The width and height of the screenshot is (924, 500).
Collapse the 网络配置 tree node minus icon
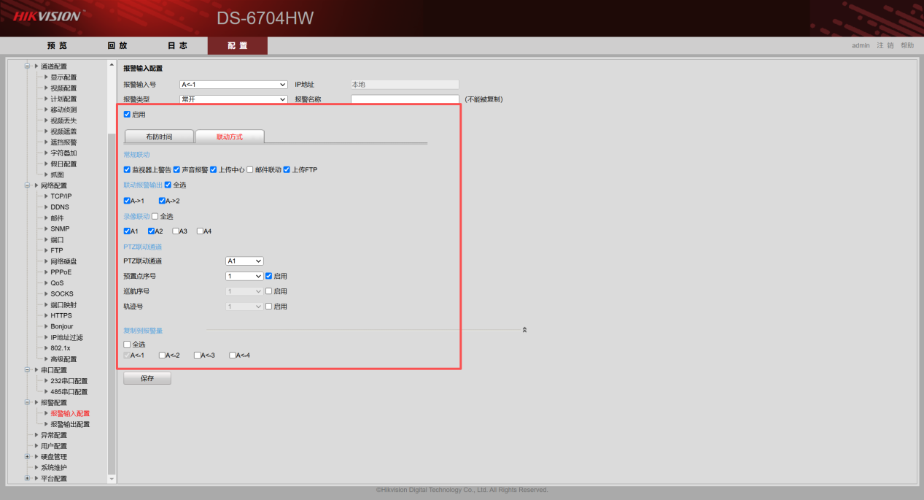coord(28,185)
